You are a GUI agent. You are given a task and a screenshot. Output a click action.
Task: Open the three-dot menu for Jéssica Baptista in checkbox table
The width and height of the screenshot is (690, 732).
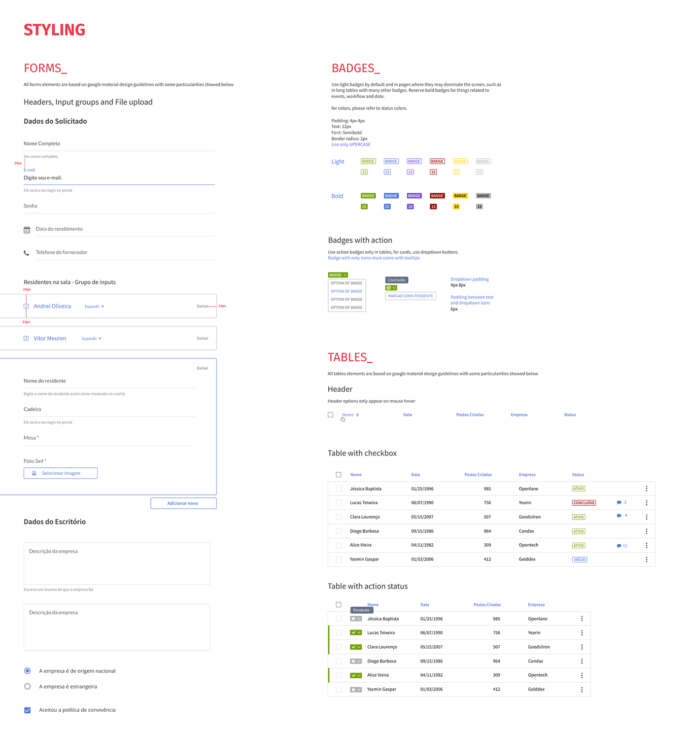point(647,488)
